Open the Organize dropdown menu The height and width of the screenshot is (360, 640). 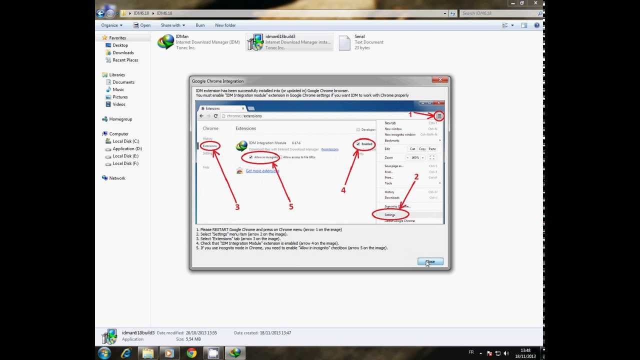(x=111, y=25)
